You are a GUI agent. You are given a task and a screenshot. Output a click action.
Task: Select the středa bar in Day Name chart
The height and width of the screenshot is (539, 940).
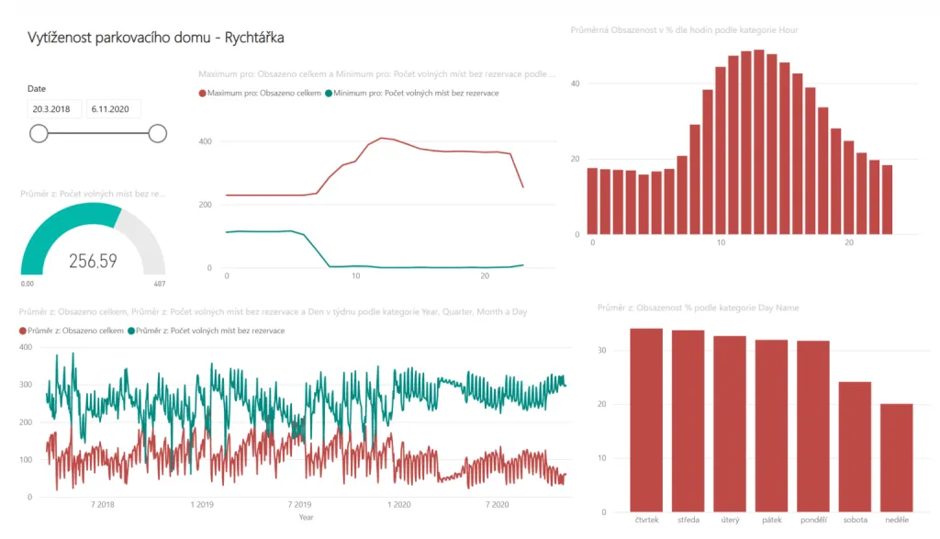[688, 421]
